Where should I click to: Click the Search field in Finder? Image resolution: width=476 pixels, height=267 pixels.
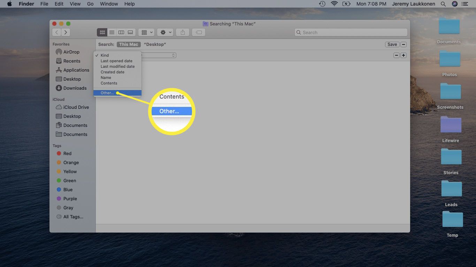[x=351, y=32]
